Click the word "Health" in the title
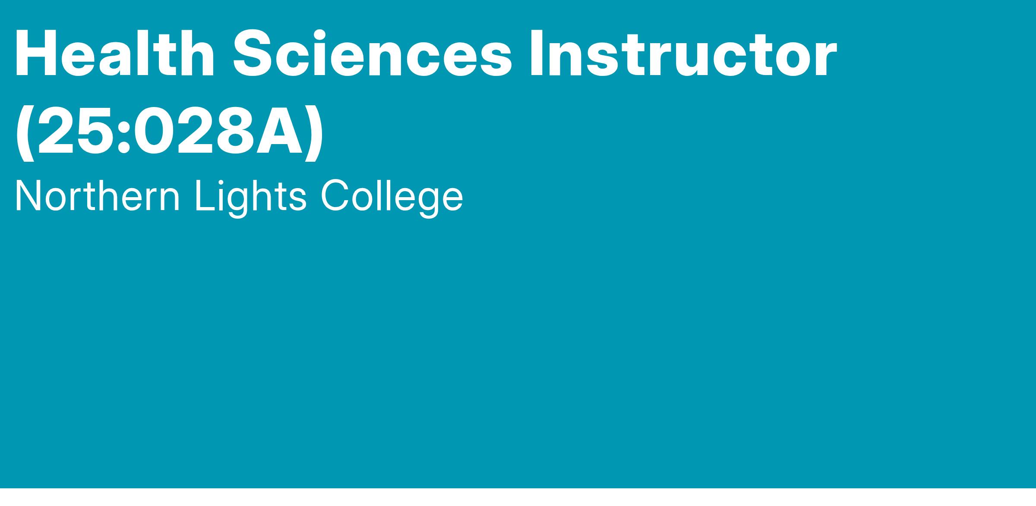This screenshot has width=1036, height=506. tap(114, 55)
